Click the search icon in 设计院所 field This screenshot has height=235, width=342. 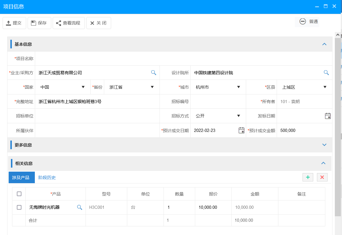pos(326,73)
